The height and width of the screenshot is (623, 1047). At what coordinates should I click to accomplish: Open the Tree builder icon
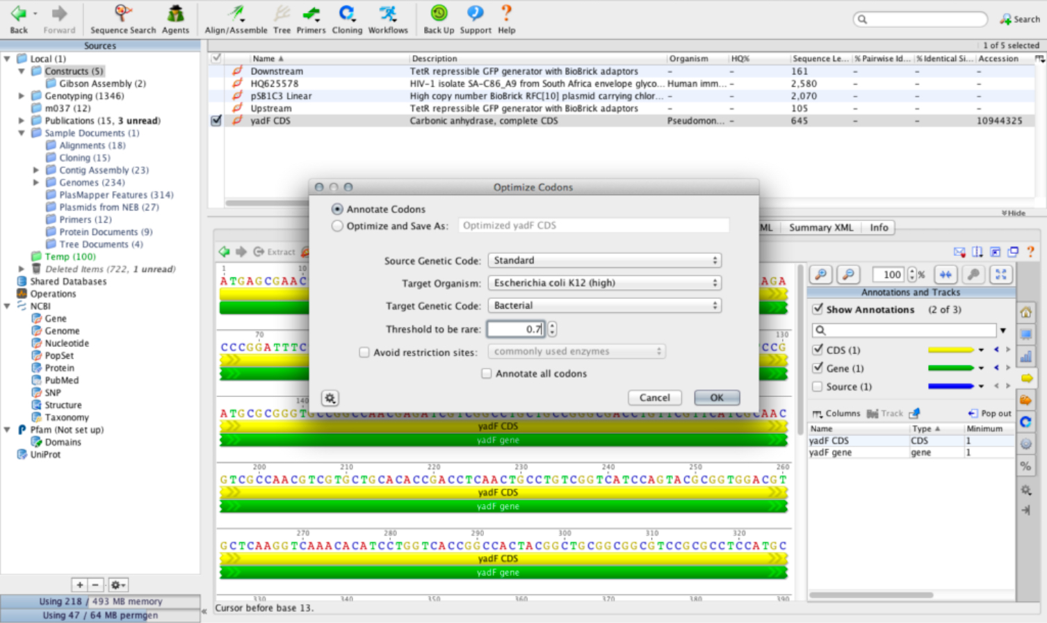click(282, 19)
